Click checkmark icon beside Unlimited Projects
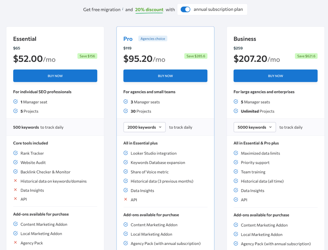Viewport: 328px width, 250px height. tap(236, 111)
